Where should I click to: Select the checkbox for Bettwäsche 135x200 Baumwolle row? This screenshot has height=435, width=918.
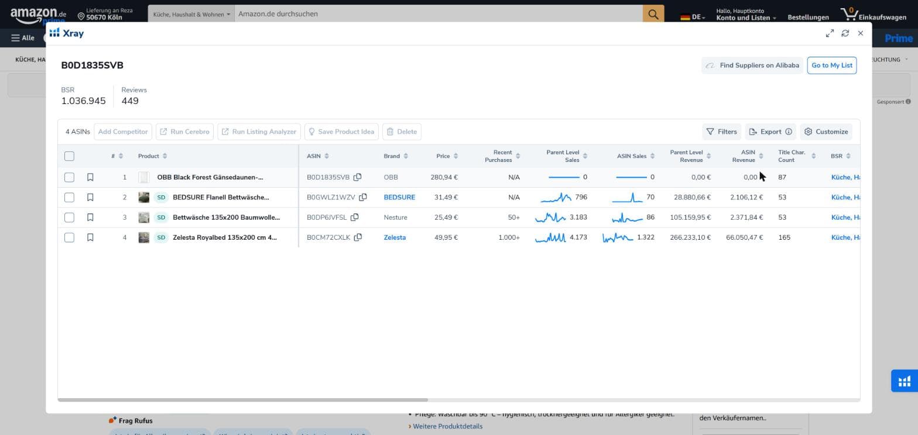(69, 217)
